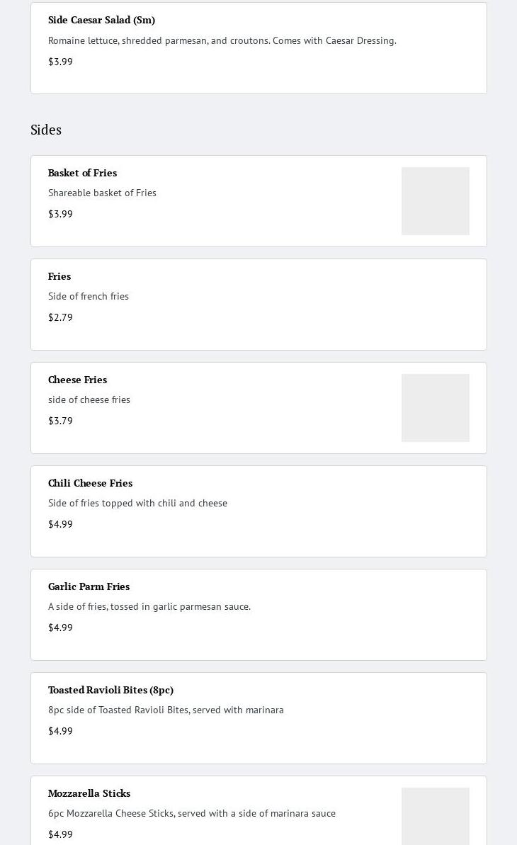Click the Toasted Ravioli marinara description
The image size is (517, 845).
coord(166,710)
